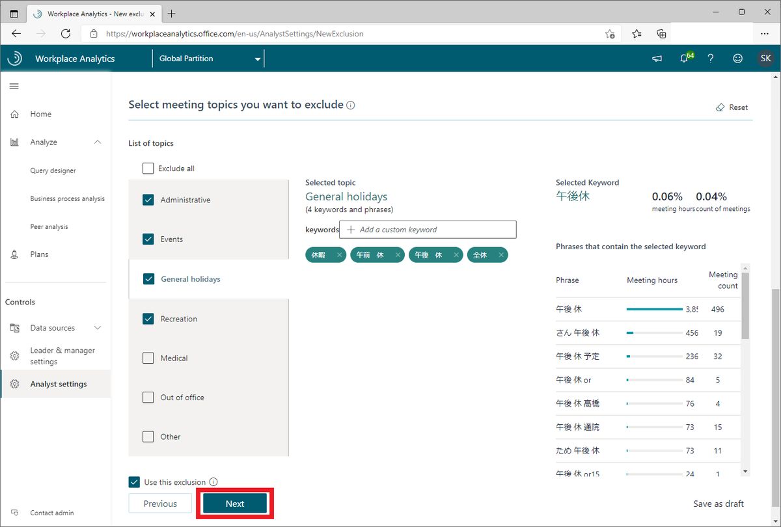Open Plans in sidebar
Screen dimensions: 781x527
coord(39,254)
